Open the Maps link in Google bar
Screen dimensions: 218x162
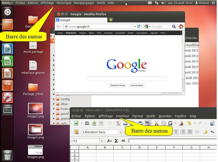tap(91, 33)
